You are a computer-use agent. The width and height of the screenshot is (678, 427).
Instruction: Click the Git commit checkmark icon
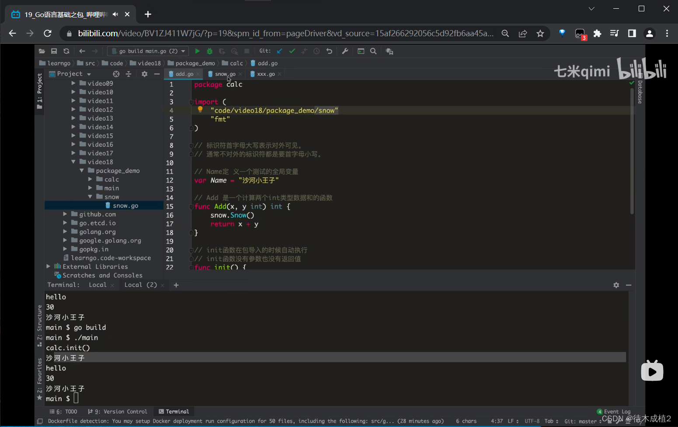pyautogui.click(x=292, y=51)
